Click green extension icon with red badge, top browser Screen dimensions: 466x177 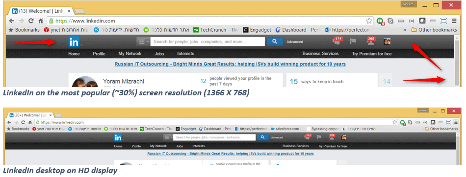(381, 21)
